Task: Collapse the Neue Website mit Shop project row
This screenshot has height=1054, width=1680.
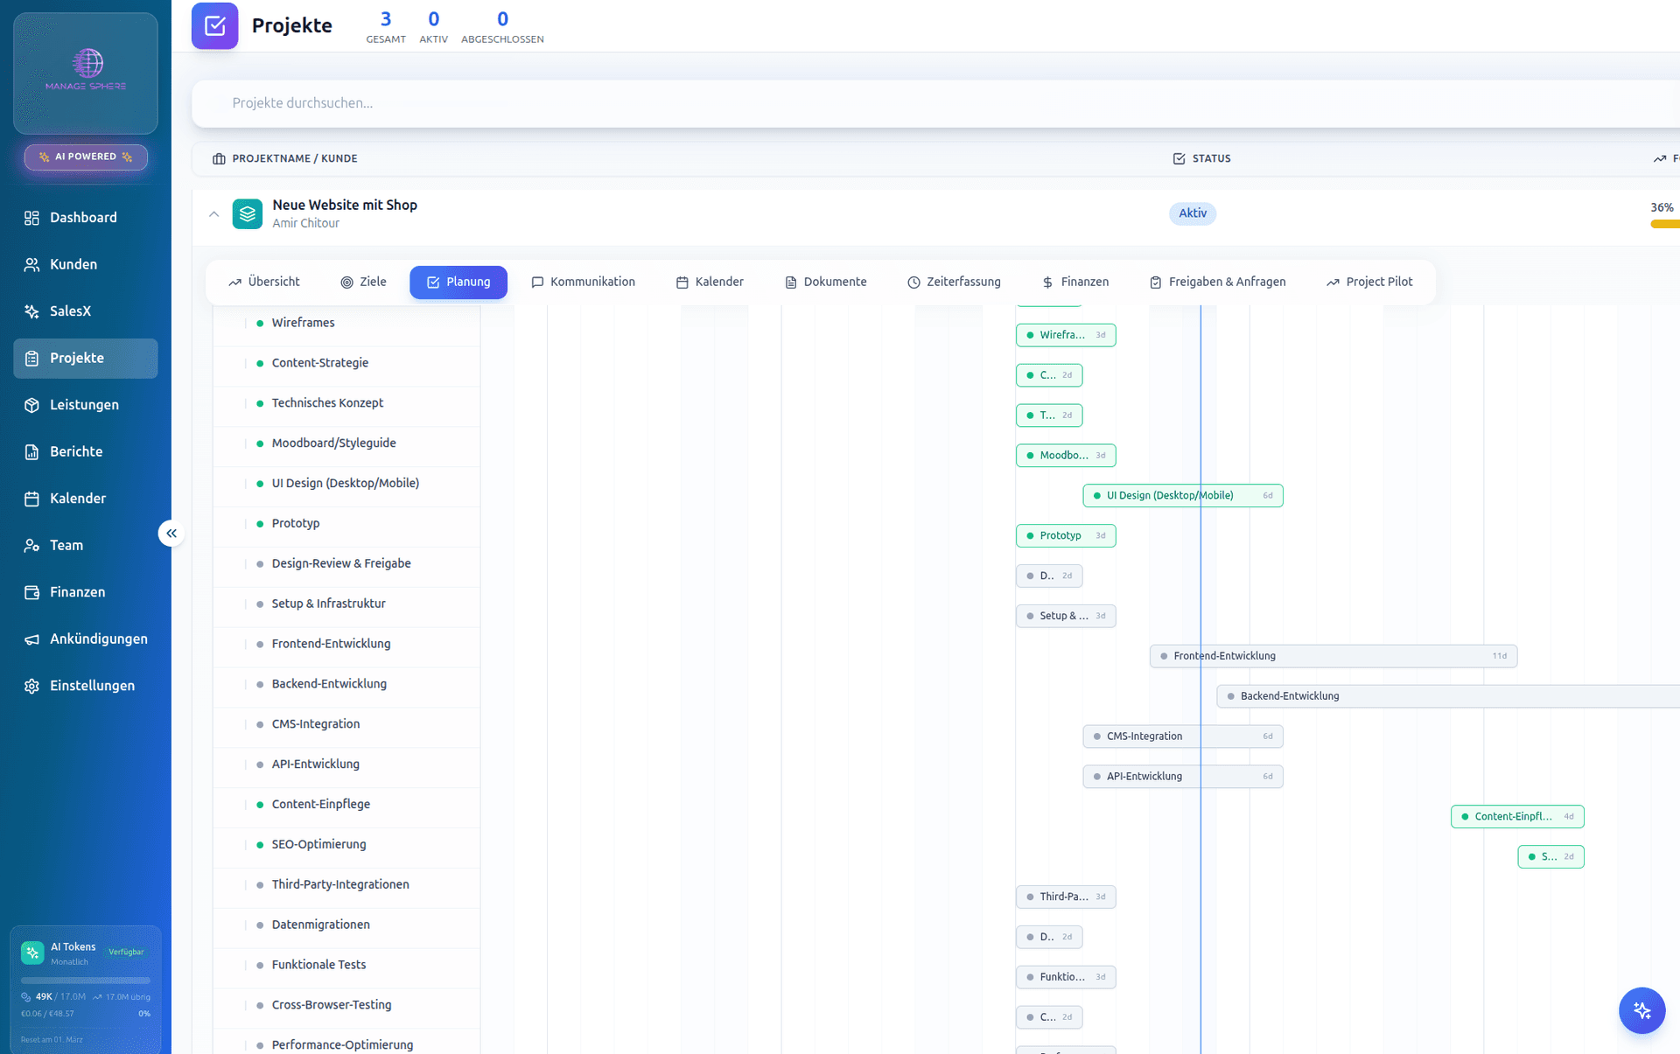Action: 213,213
